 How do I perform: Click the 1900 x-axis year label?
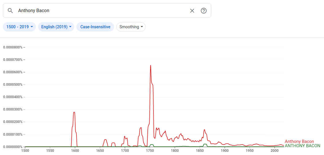224,150
